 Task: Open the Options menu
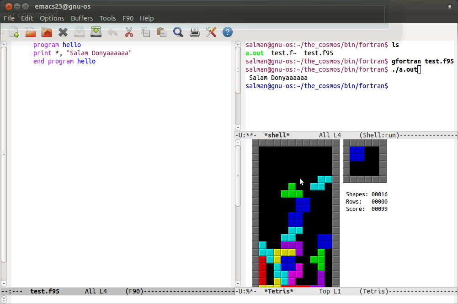pyautogui.click(x=52, y=18)
